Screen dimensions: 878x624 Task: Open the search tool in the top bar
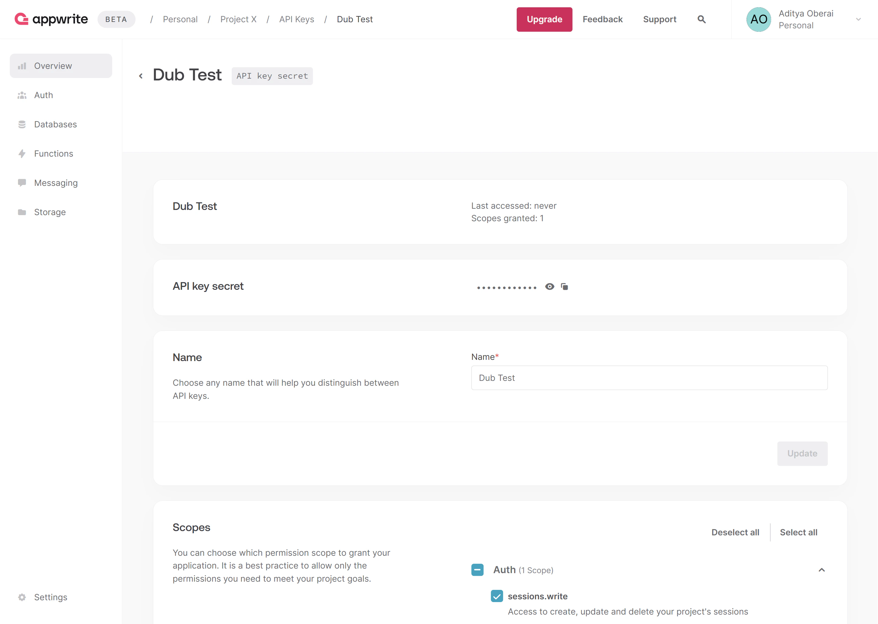701,19
